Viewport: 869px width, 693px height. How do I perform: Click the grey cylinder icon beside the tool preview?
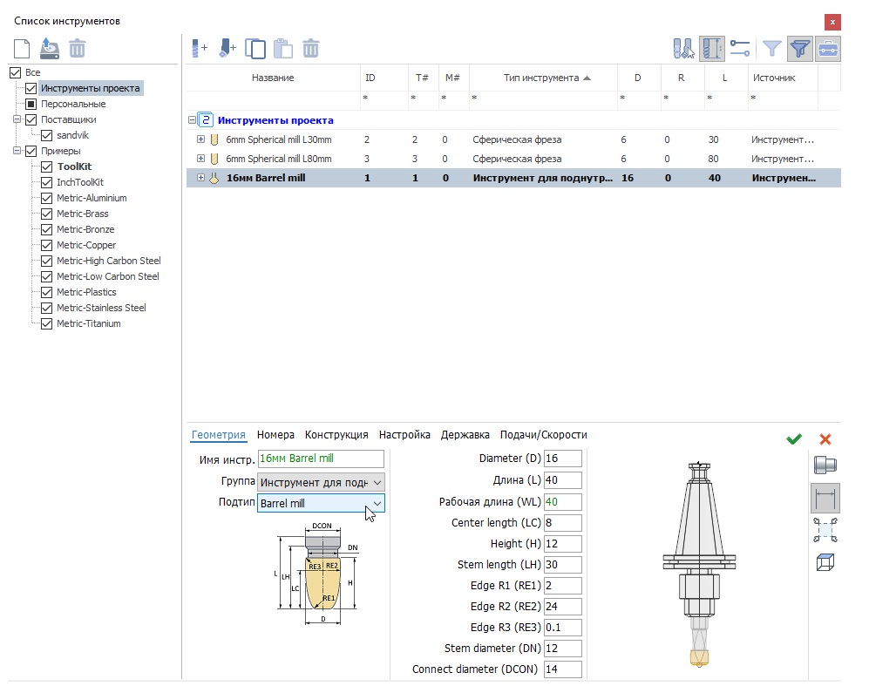[825, 465]
